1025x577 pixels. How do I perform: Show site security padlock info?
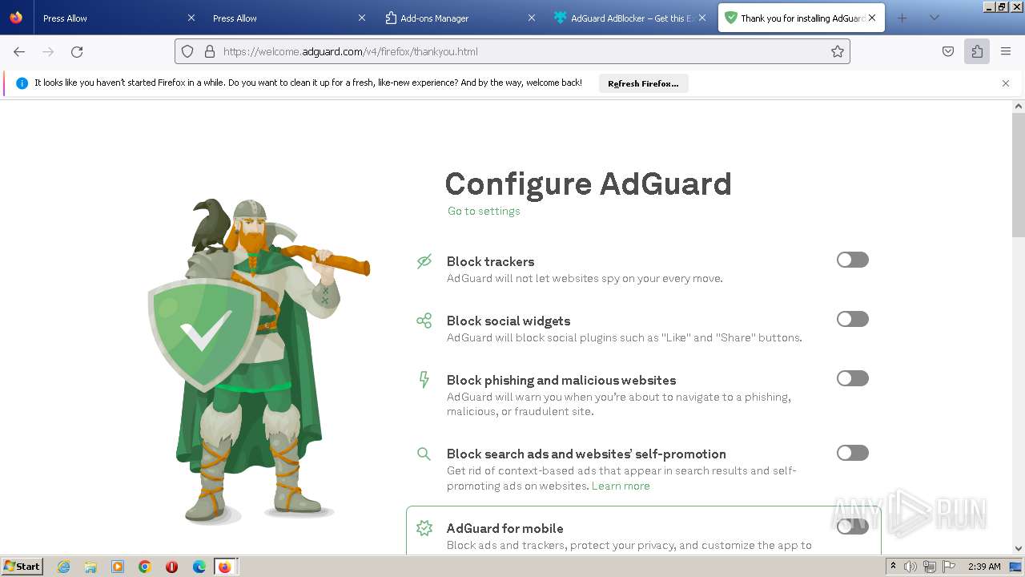click(x=210, y=51)
